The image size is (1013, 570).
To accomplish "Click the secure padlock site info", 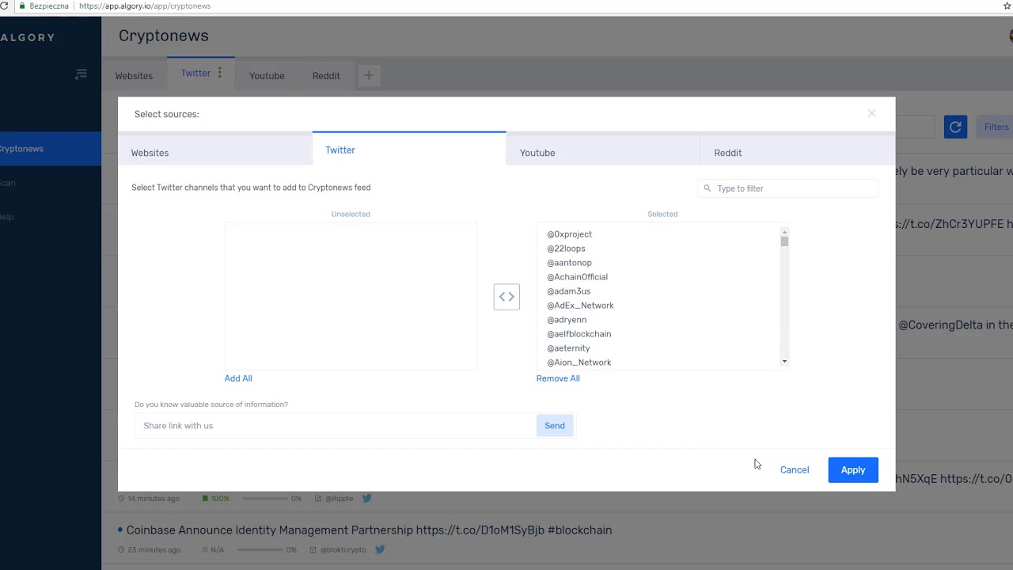I will 22,6.
